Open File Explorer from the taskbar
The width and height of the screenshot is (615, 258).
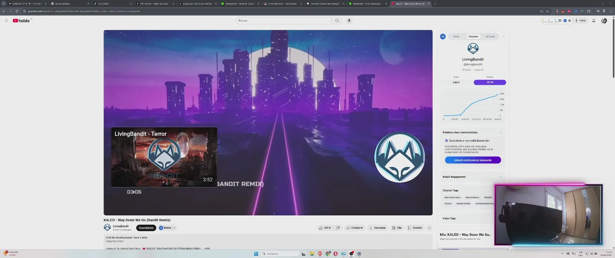[312, 254]
